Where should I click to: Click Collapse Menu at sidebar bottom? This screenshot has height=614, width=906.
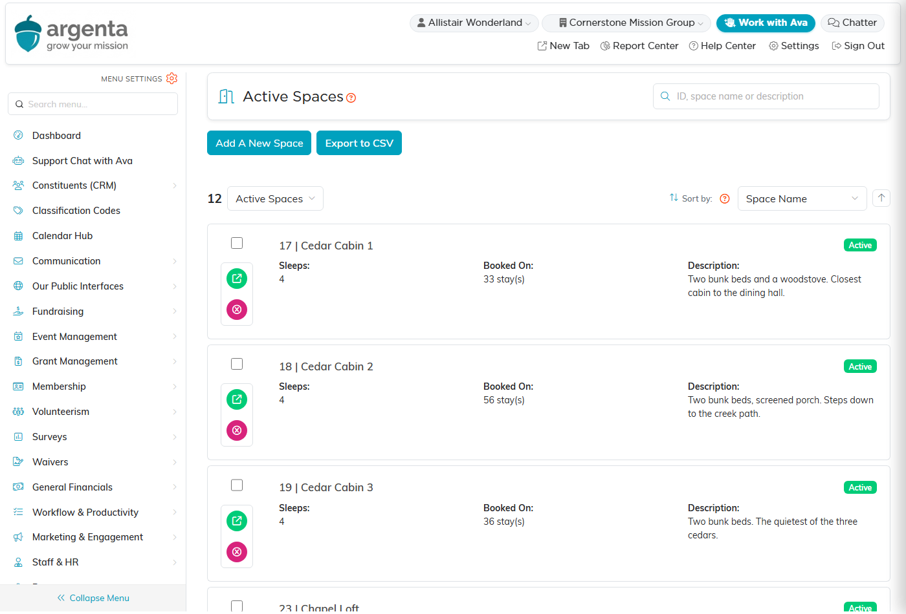tap(93, 598)
